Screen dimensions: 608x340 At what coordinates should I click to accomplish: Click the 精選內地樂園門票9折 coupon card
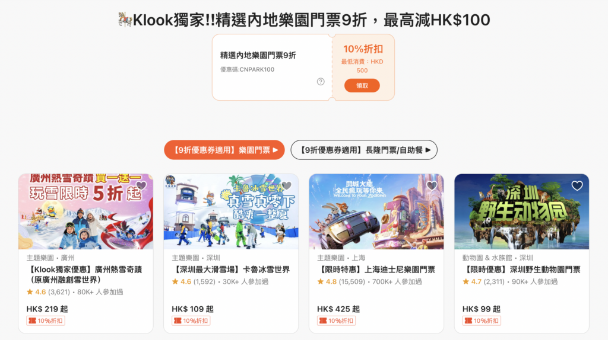[303, 68]
